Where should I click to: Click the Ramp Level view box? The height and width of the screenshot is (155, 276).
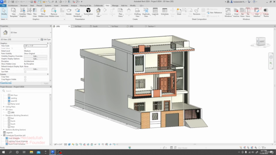click(9, 104)
